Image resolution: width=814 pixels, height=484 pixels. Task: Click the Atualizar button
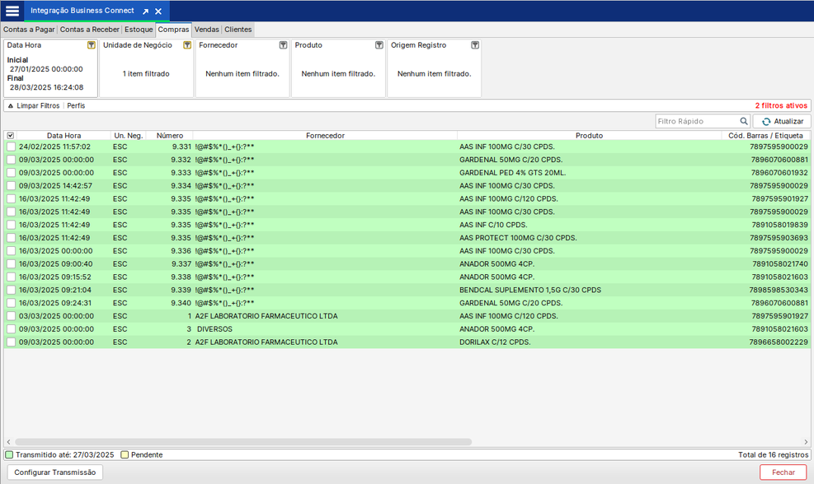coord(781,121)
